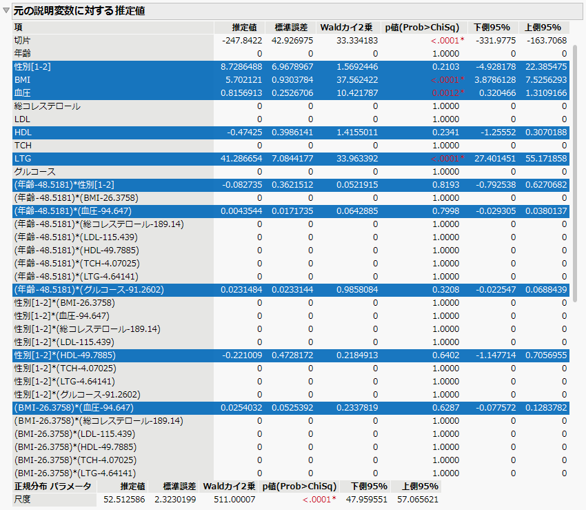Image resolution: width=586 pixels, height=510 pixels.
Task: Select the (BMI-26.3758)*(LTG-4.64141) row
Action: [x=291, y=473]
